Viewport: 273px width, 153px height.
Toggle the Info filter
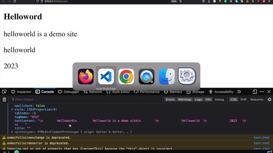[x=208, y=99]
